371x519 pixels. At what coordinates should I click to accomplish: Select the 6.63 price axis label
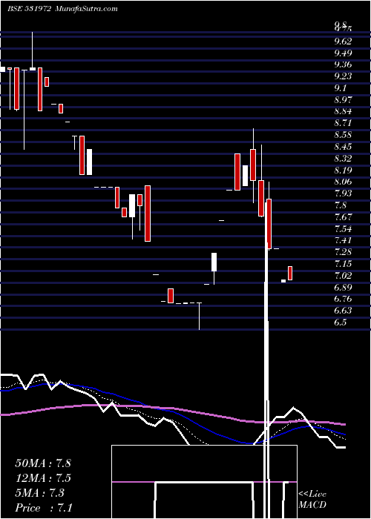pos(343,311)
